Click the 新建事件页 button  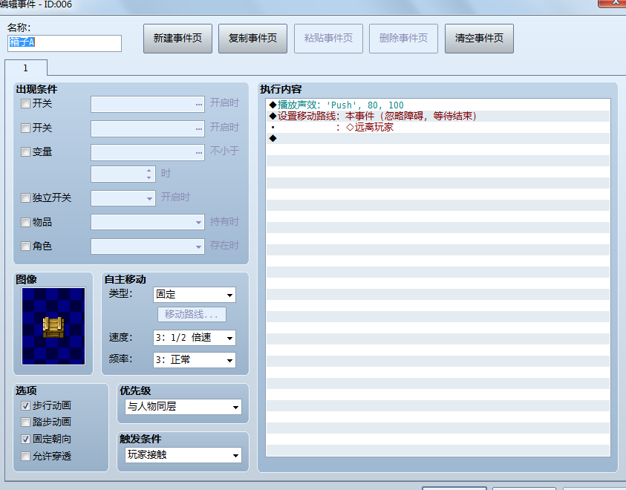(177, 39)
